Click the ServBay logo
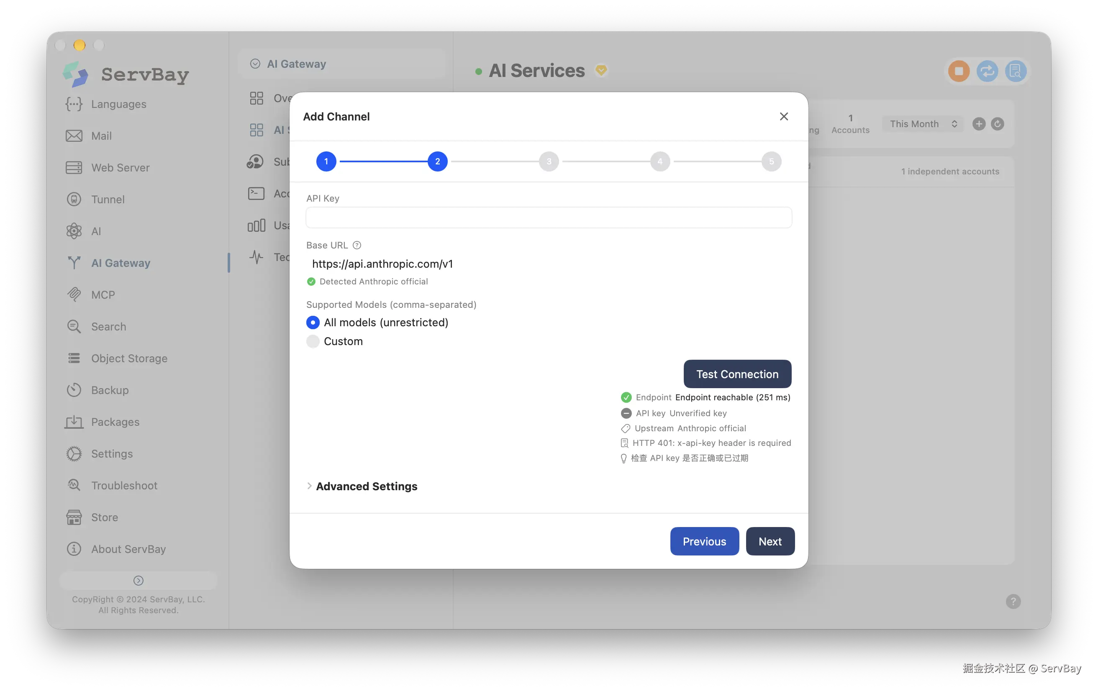The width and height of the screenshot is (1098, 691). coord(126,74)
